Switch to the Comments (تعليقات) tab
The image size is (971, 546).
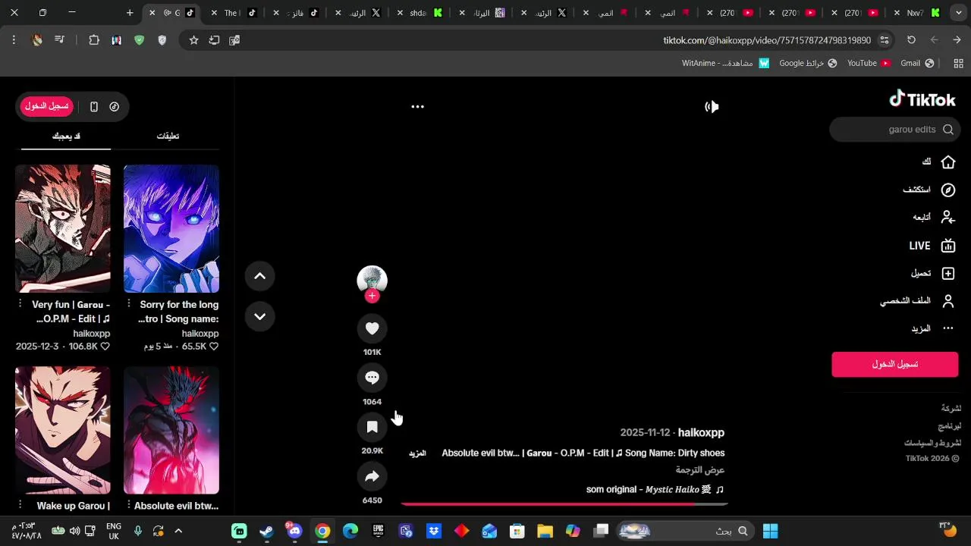coord(168,136)
